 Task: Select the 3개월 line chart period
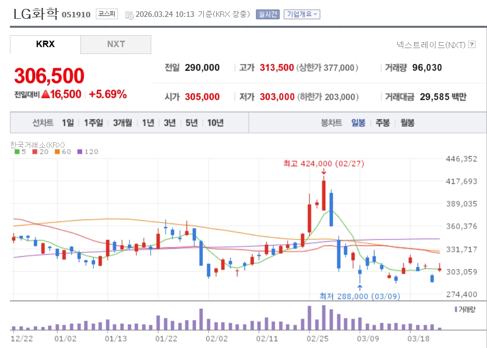click(x=122, y=123)
